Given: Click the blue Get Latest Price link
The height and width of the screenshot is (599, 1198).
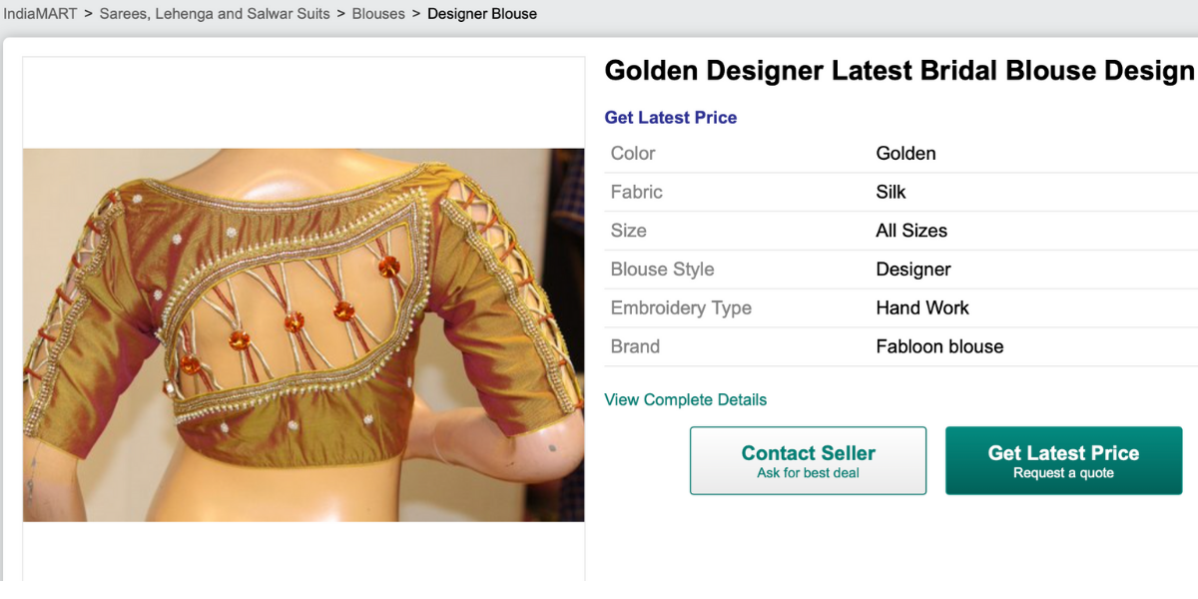Looking at the screenshot, I should tap(671, 118).
